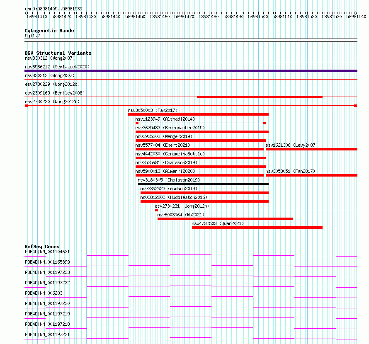Screen dimensions: 369x344
Task: Open variant nsv2812802 (Huddleston2016) label
Action: click(174, 197)
